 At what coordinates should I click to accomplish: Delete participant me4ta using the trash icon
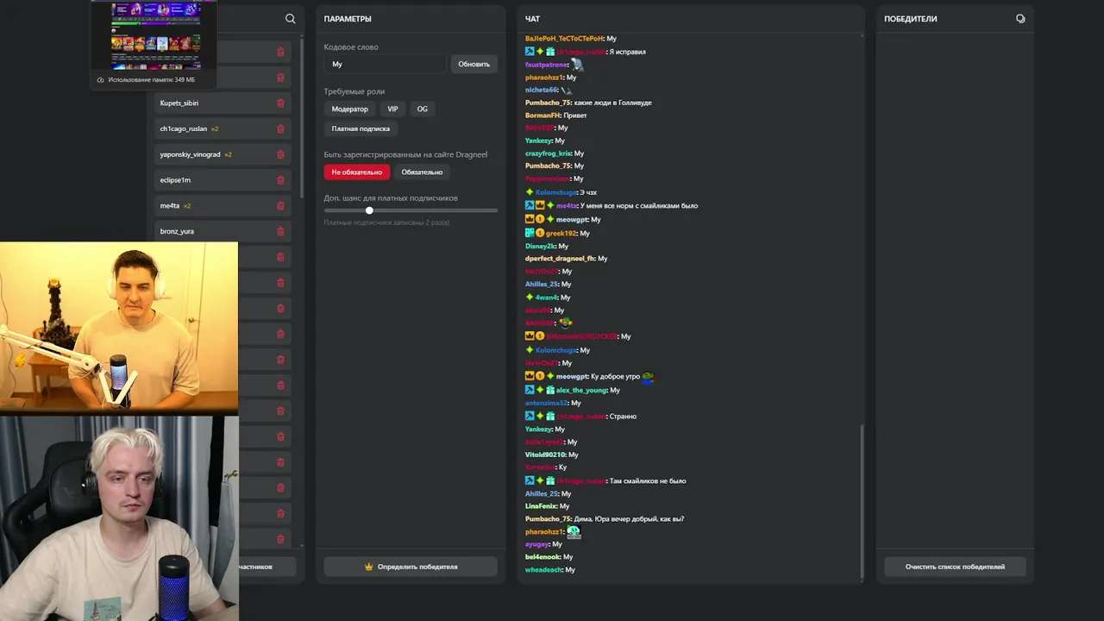pos(280,206)
